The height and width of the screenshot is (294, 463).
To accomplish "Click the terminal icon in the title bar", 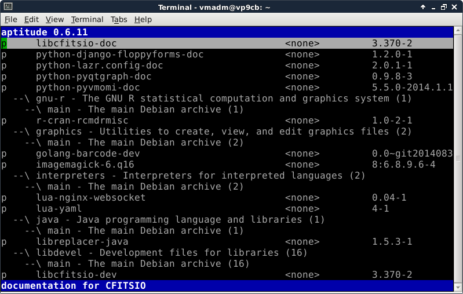I will [x=7, y=7].
